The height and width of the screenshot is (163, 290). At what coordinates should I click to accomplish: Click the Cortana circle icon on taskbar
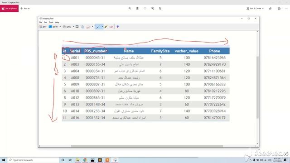click(63, 160)
